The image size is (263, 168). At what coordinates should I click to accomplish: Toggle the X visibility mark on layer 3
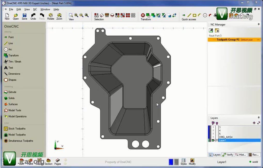[213, 127]
